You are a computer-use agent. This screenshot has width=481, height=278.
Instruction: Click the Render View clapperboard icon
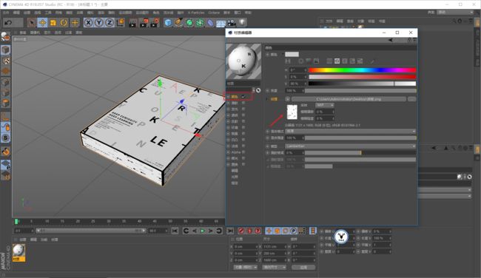point(132,23)
